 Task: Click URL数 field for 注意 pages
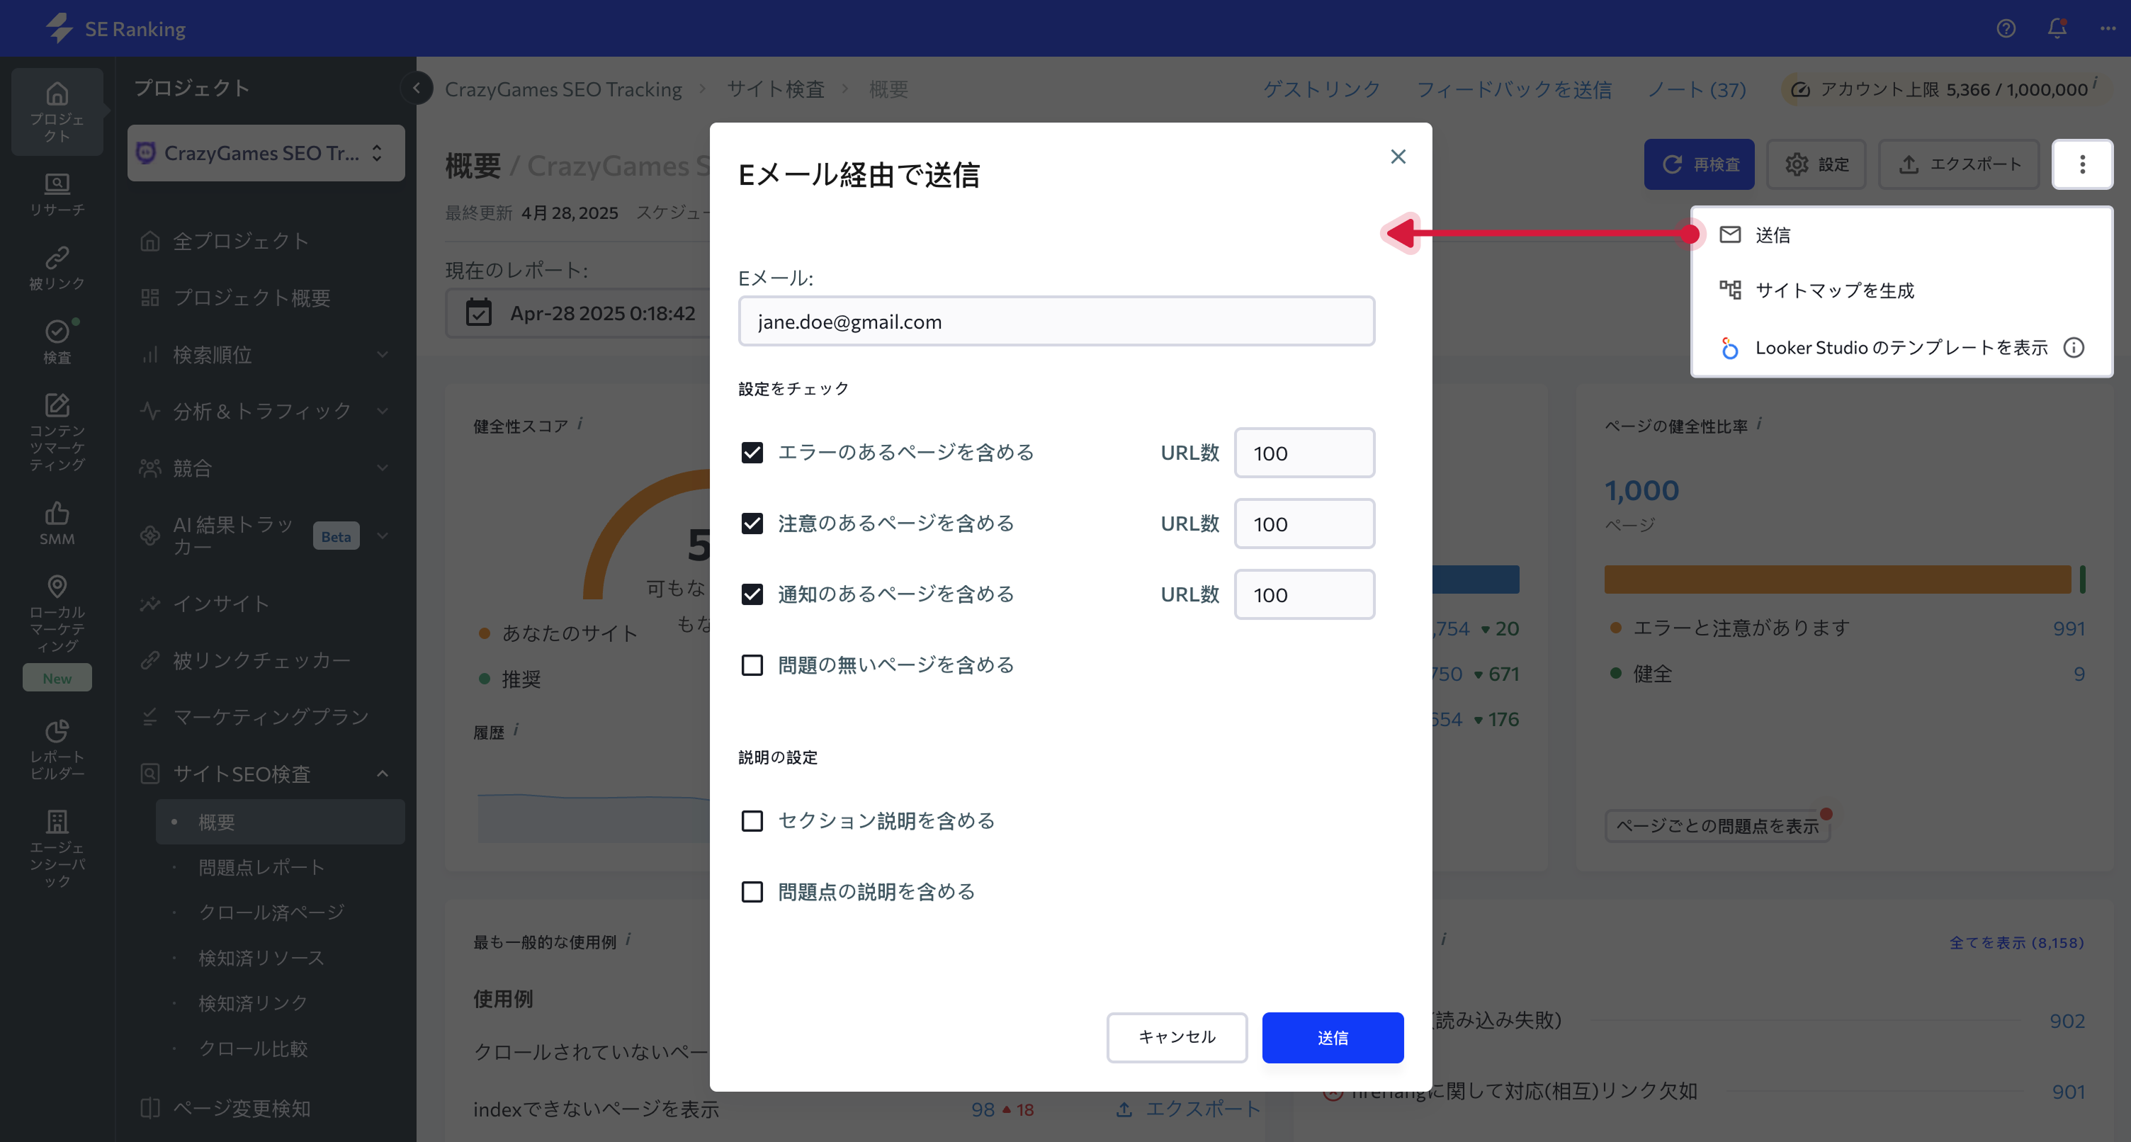tap(1304, 523)
